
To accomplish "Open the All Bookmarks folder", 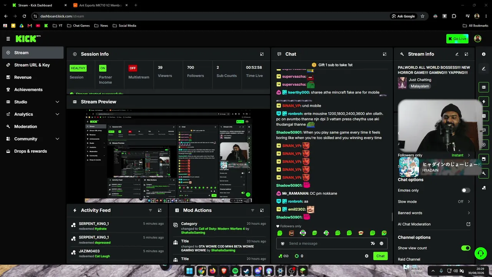I will pos(475,26).
